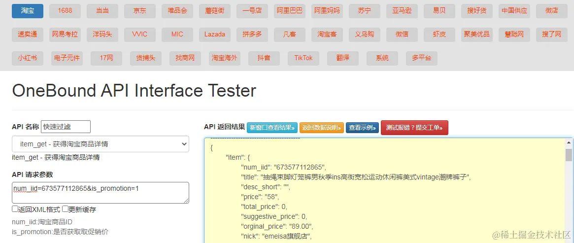Select the 货捕头 tab
The image size is (574, 243).
coord(146,58)
